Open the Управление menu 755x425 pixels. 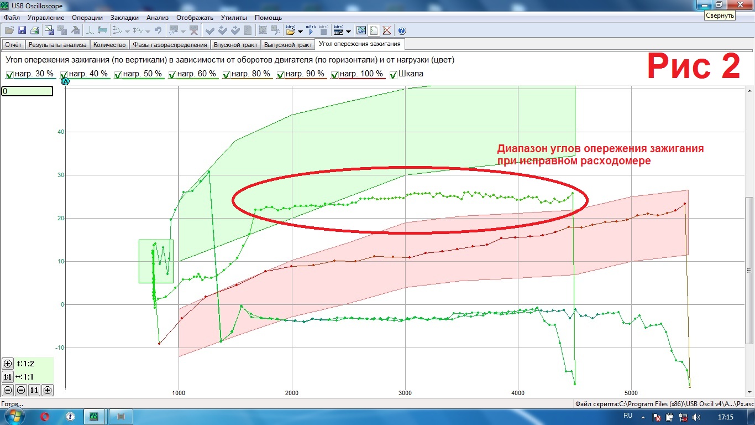(x=46, y=18)
